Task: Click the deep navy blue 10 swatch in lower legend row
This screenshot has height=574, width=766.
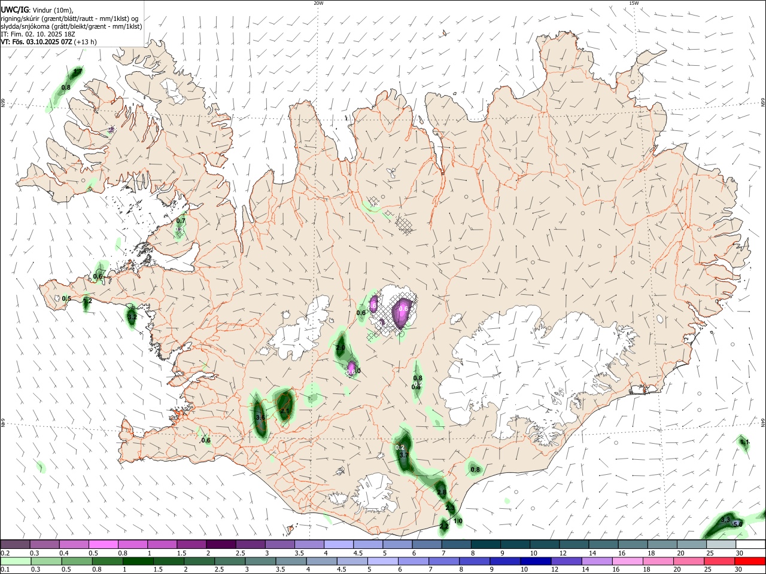Action: click(x=534, y=561)
